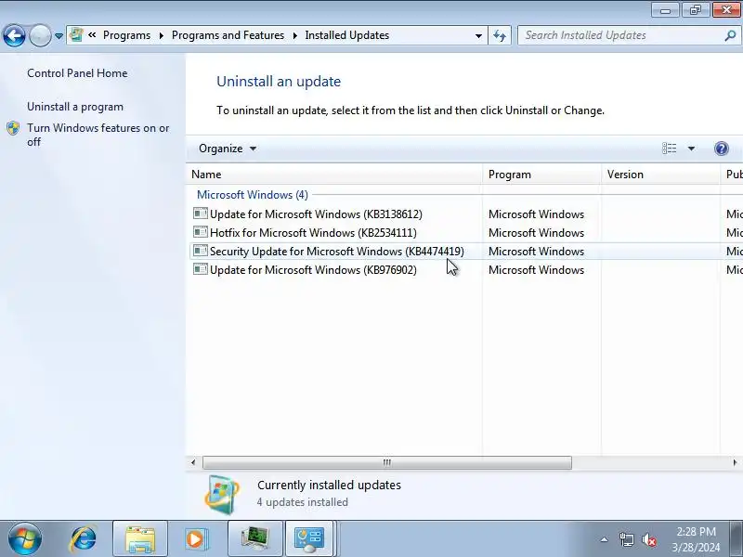Click the Installed Updates breadcrumb
Viewport: 743px width, 557px height.
[x=346, y=35]
